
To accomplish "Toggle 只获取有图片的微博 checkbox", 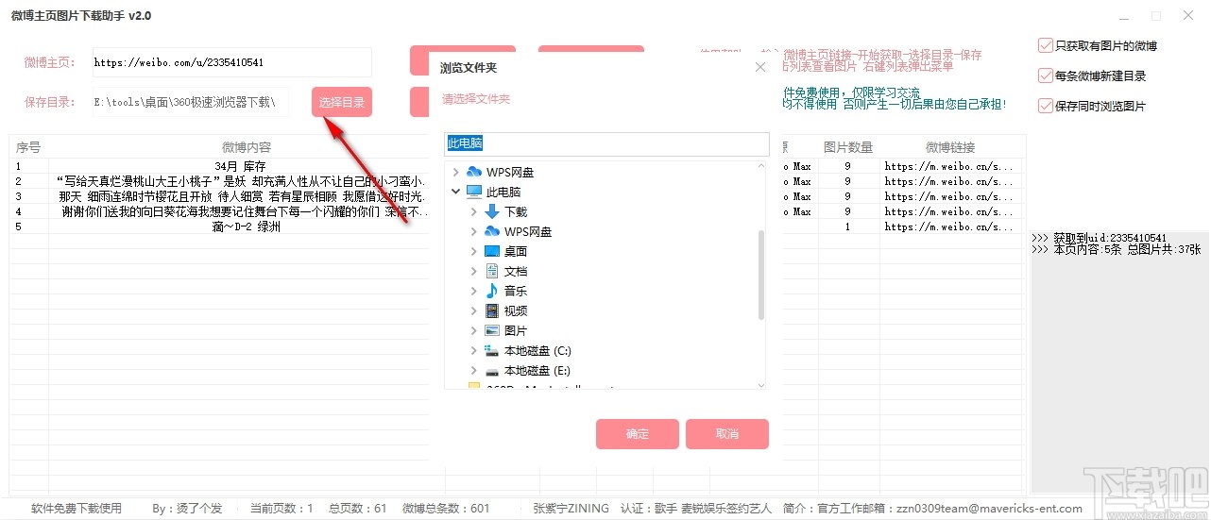I will coord(1045,45).
